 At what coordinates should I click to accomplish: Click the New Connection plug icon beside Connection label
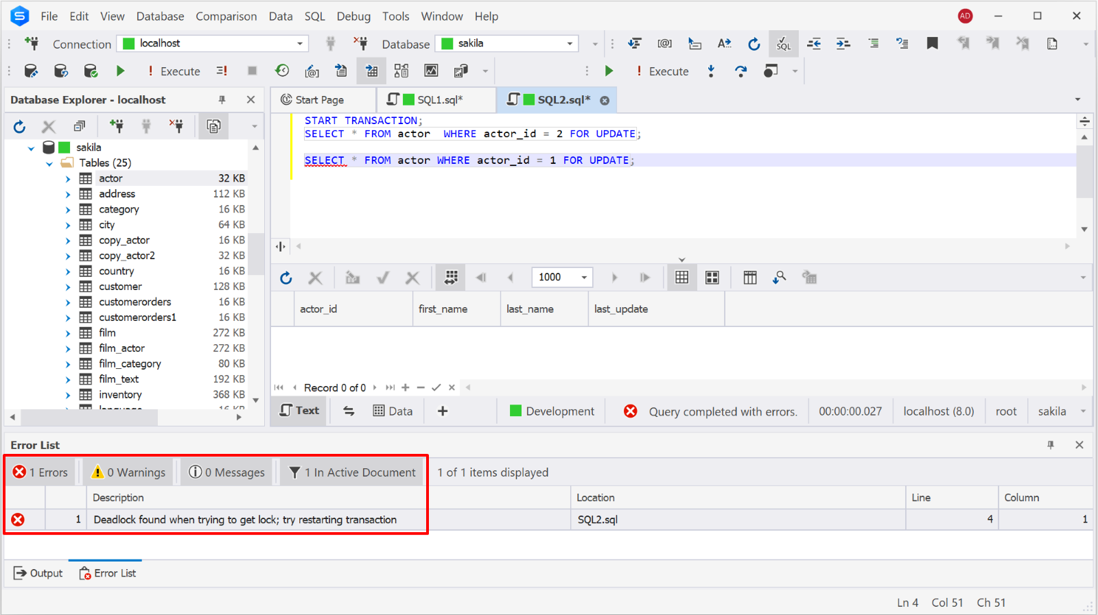click(x=31, y=44)
